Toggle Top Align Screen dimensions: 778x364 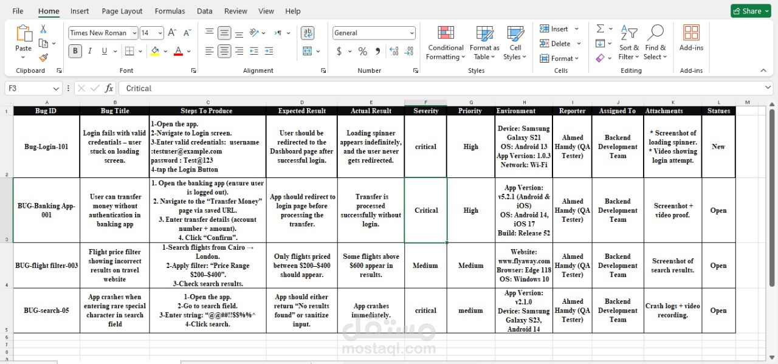pyautogui.click(x=209, y=33)
